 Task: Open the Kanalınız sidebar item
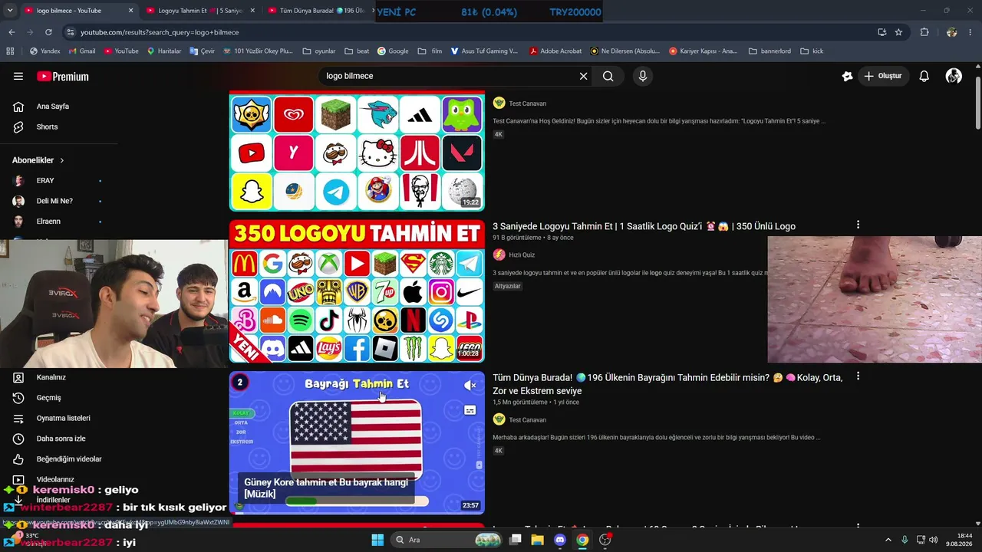click(51, 377)
